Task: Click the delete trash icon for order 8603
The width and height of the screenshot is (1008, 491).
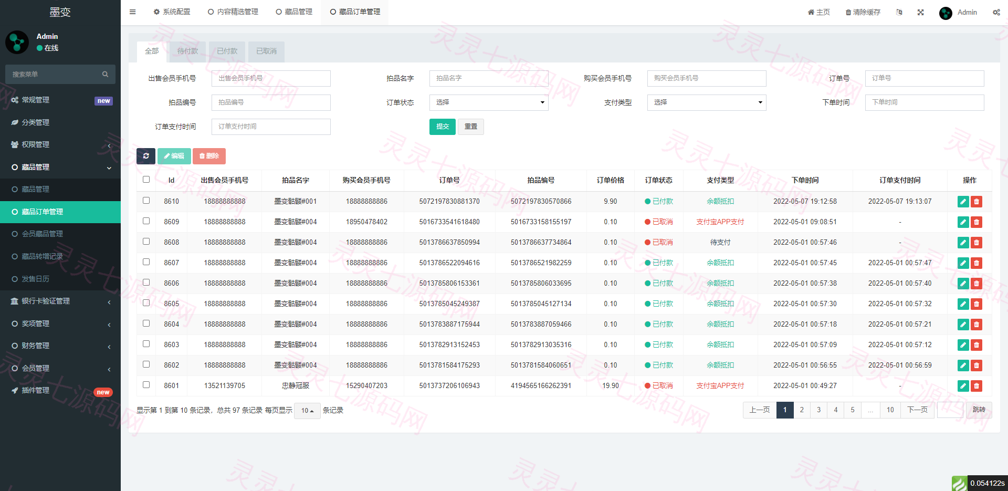Action: coord(976,345)
